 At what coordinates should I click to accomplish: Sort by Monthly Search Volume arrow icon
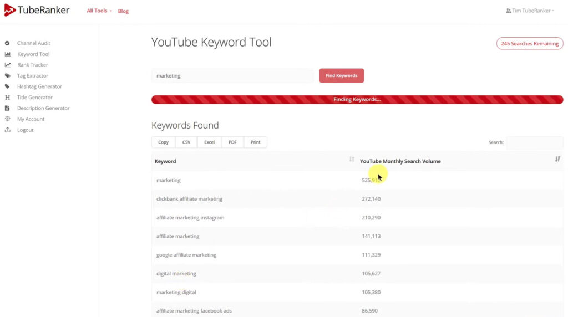pyautogui.click(x=557, y=159)
